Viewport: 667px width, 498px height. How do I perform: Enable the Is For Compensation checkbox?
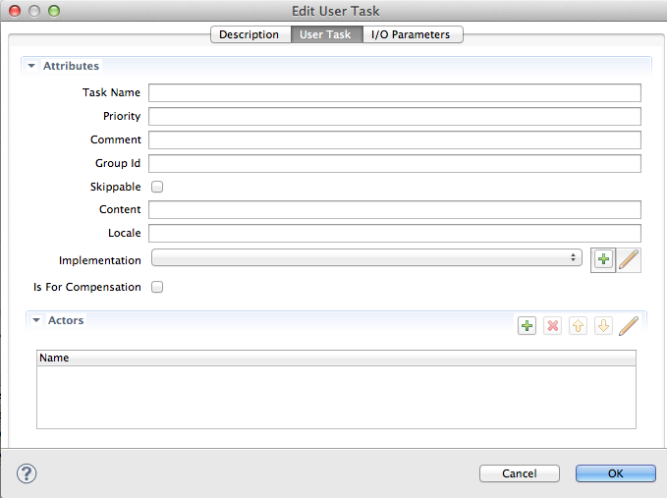click(x=157, y=287)
